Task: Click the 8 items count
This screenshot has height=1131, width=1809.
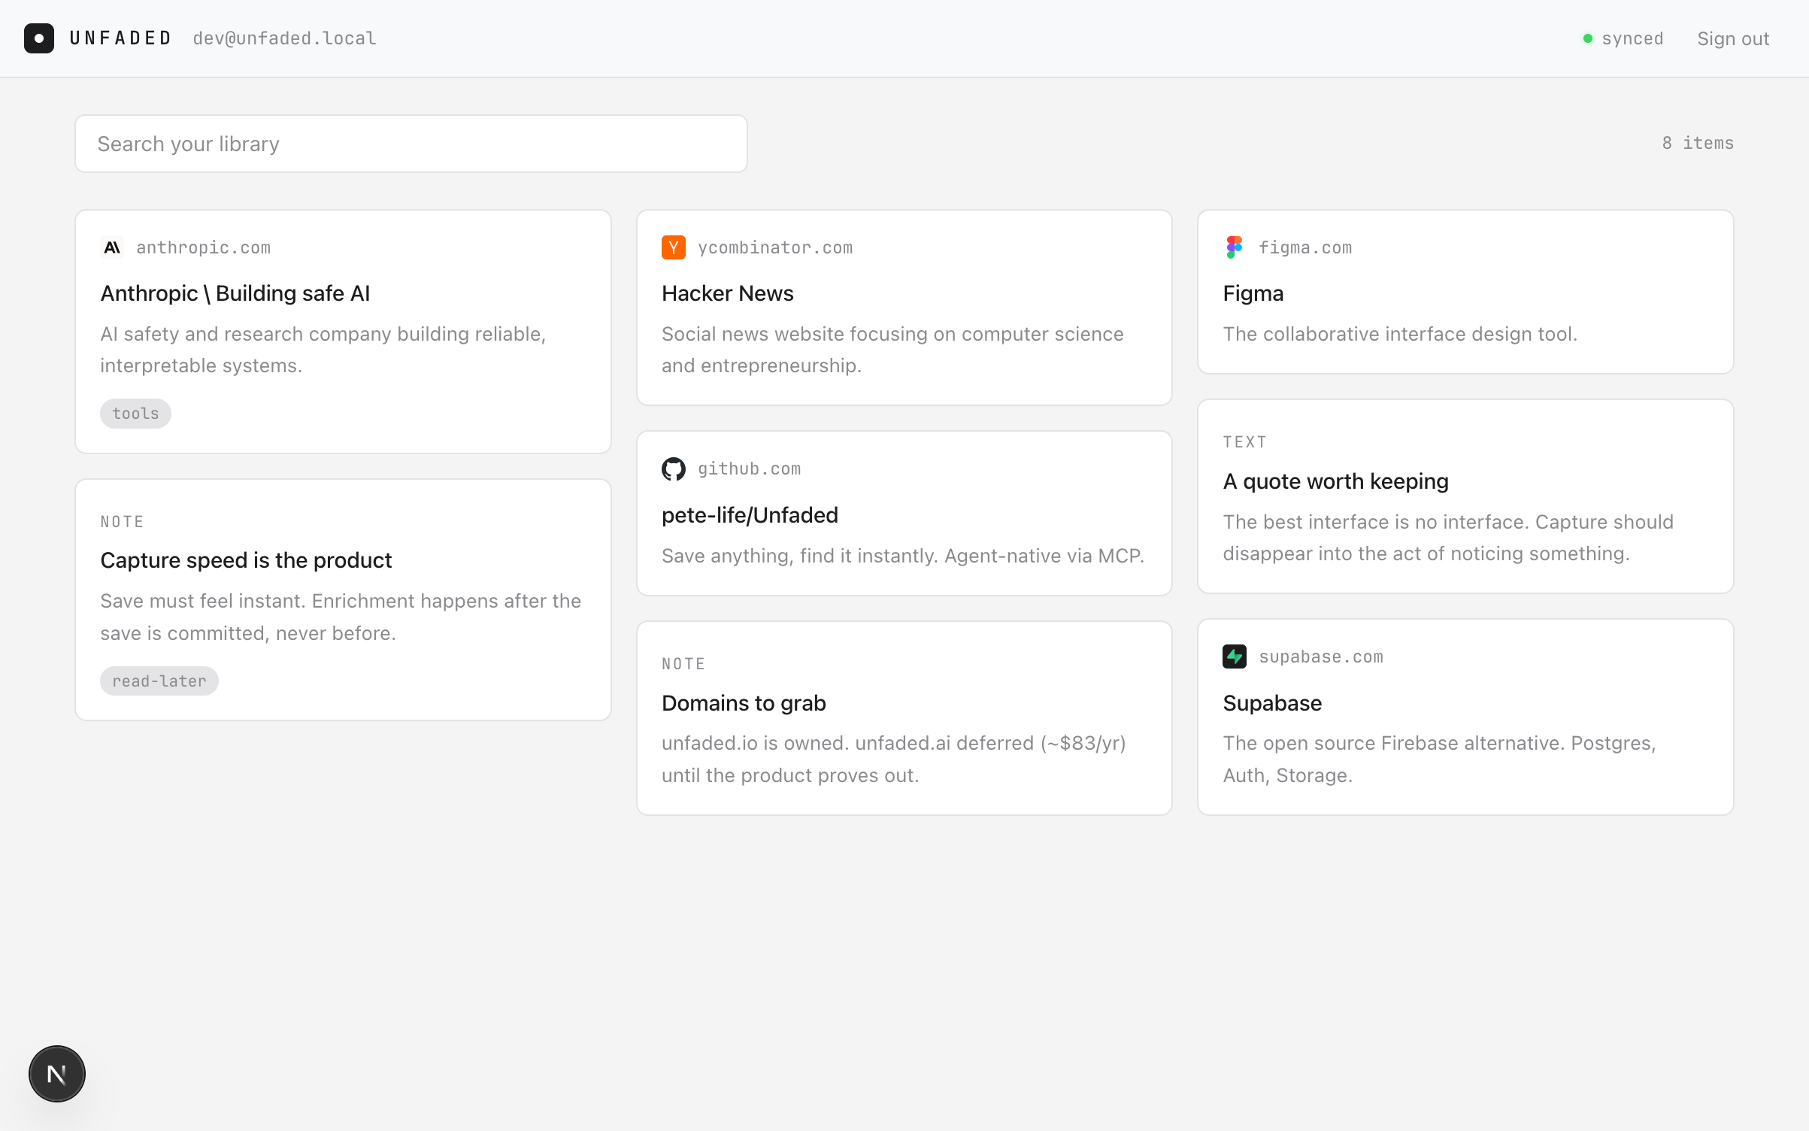Action: [x=1698, y=143]
